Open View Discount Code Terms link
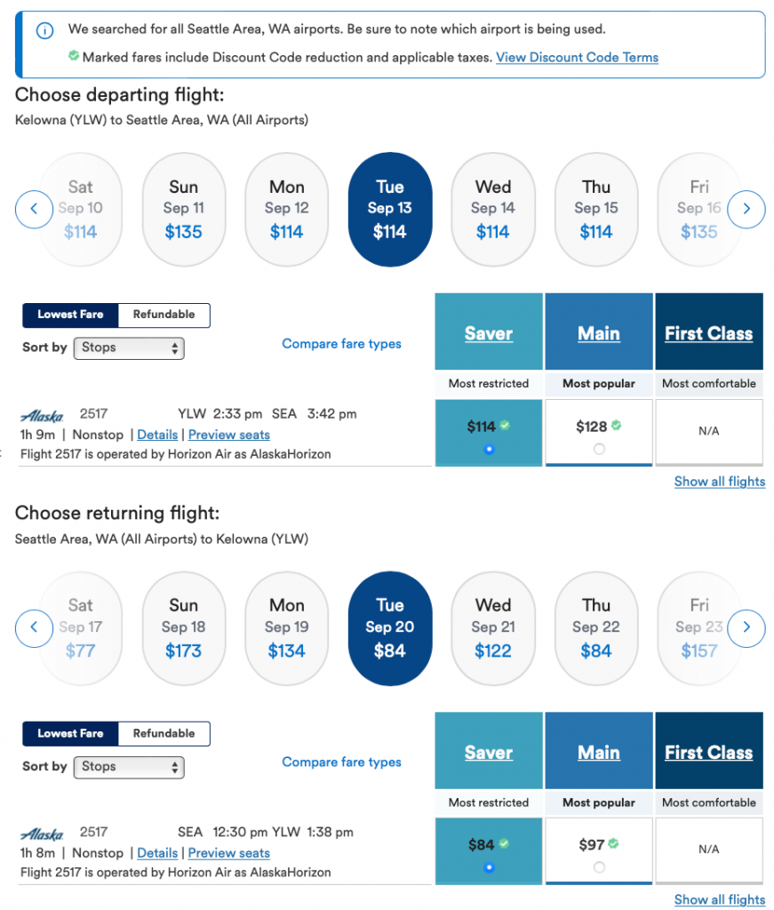Image resolution: width=774 pixels, height=910 pixels. pos(577,58)
